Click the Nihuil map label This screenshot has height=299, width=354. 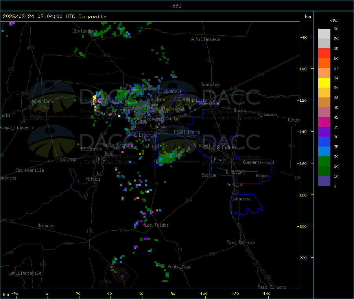[x=93, y=179]
